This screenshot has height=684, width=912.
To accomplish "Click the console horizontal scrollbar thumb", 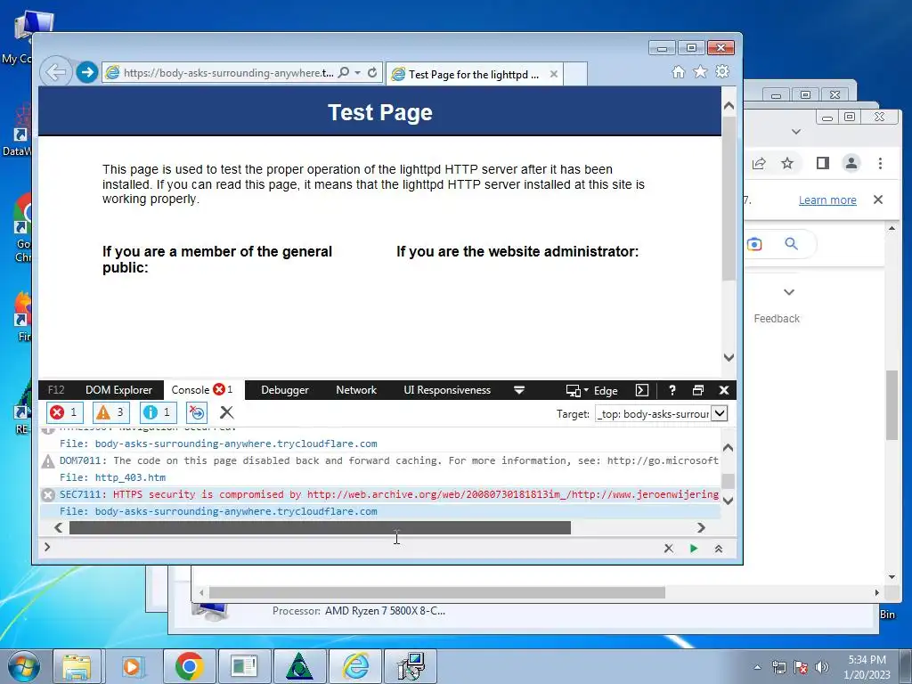I will pos(320,527).
